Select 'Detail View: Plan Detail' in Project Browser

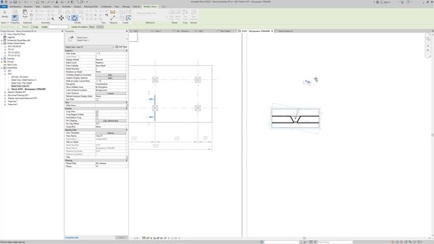[21, 83]
